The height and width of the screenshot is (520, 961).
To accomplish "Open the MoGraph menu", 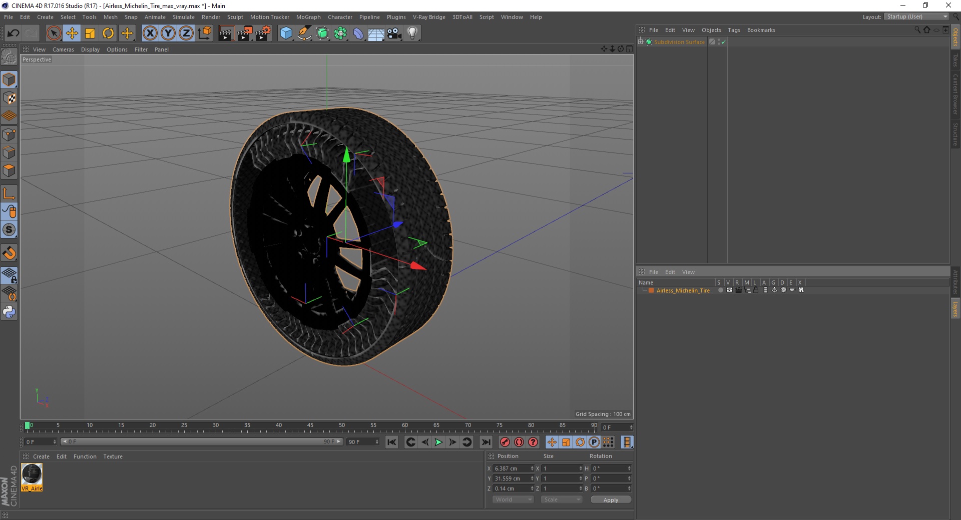I will tap(308, 17).
